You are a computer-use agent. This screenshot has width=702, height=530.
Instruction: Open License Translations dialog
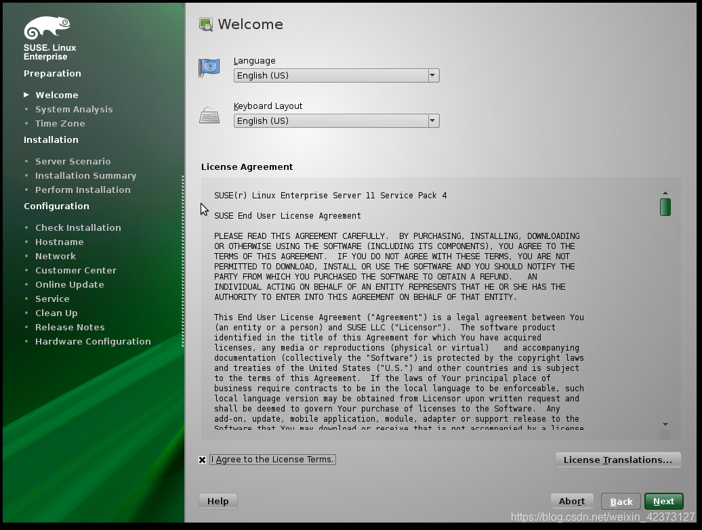click(x=618, y=460)
